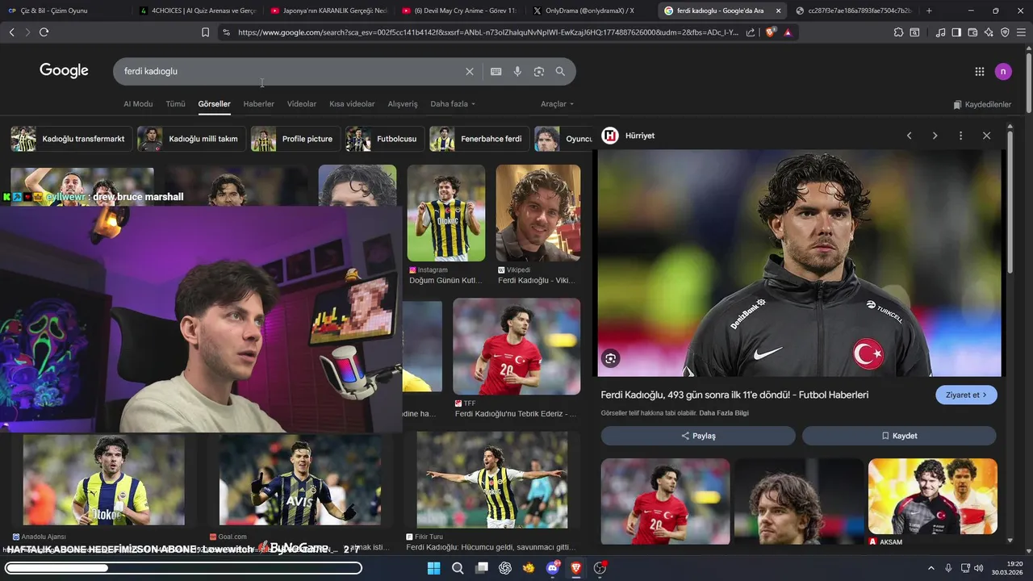Click the Brave Rewards triangle icon
Screen dimensions: 1033x581
tap(788, 32)
